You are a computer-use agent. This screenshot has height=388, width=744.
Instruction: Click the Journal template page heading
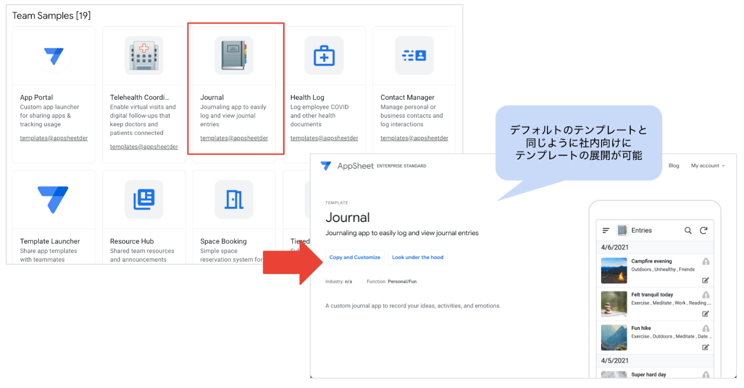(x=348, y=218)
